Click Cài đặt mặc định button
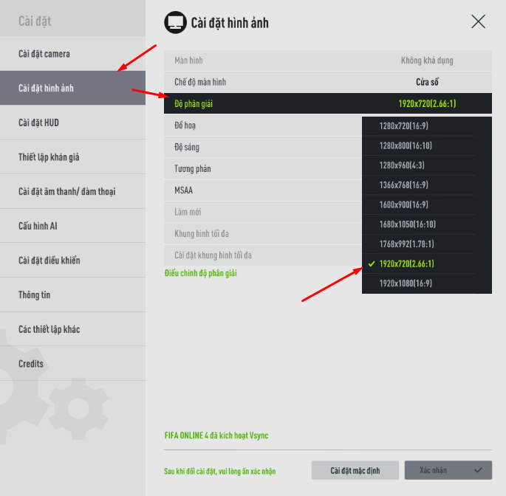 click(x=355, y=470)
